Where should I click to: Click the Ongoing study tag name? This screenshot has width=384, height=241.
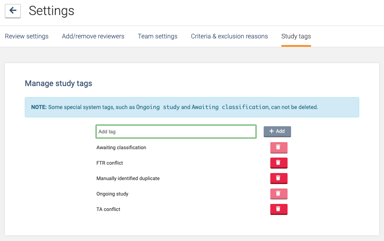tap(112, 194)
